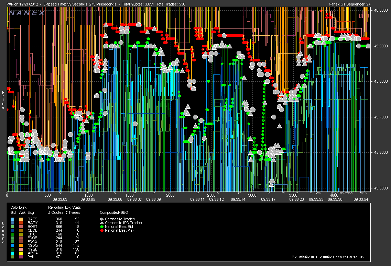Click the NSDQ bid color swatch
This screenshot has width=391, height=266.
(x=12, y=246)
